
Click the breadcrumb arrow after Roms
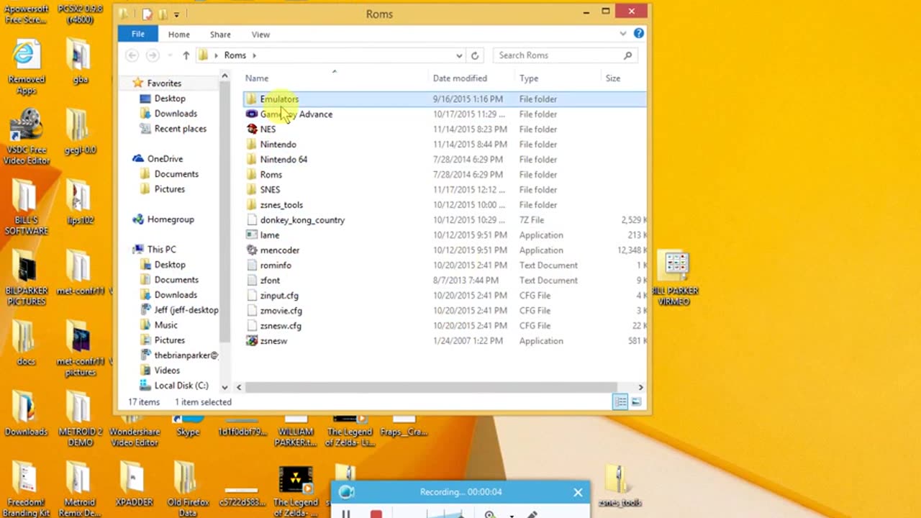(254, 55)
